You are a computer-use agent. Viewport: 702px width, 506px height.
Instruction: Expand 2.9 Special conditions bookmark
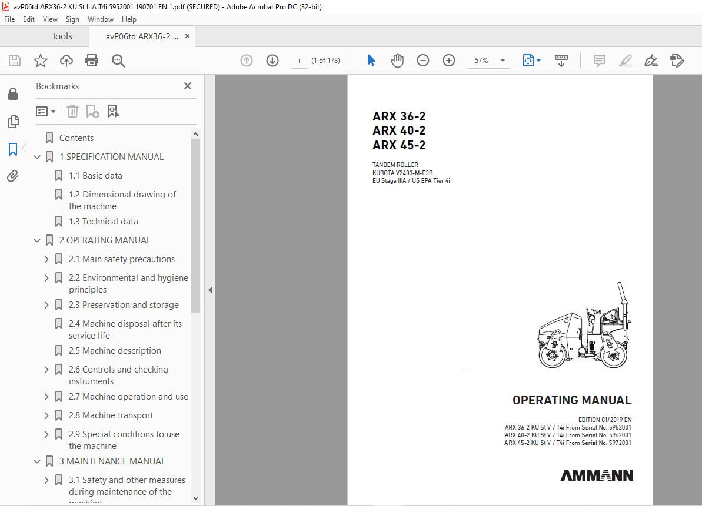(46, 434)
